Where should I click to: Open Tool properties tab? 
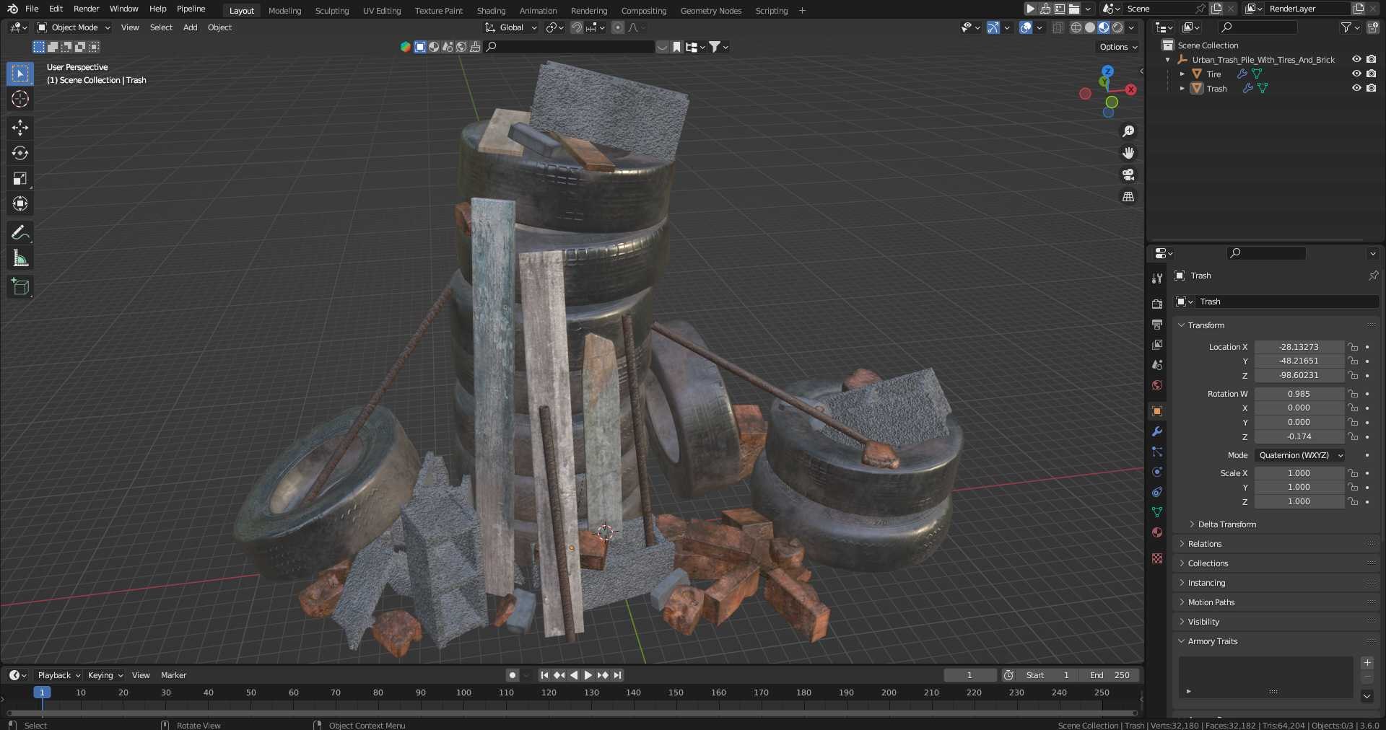[x=1157, y=278]
